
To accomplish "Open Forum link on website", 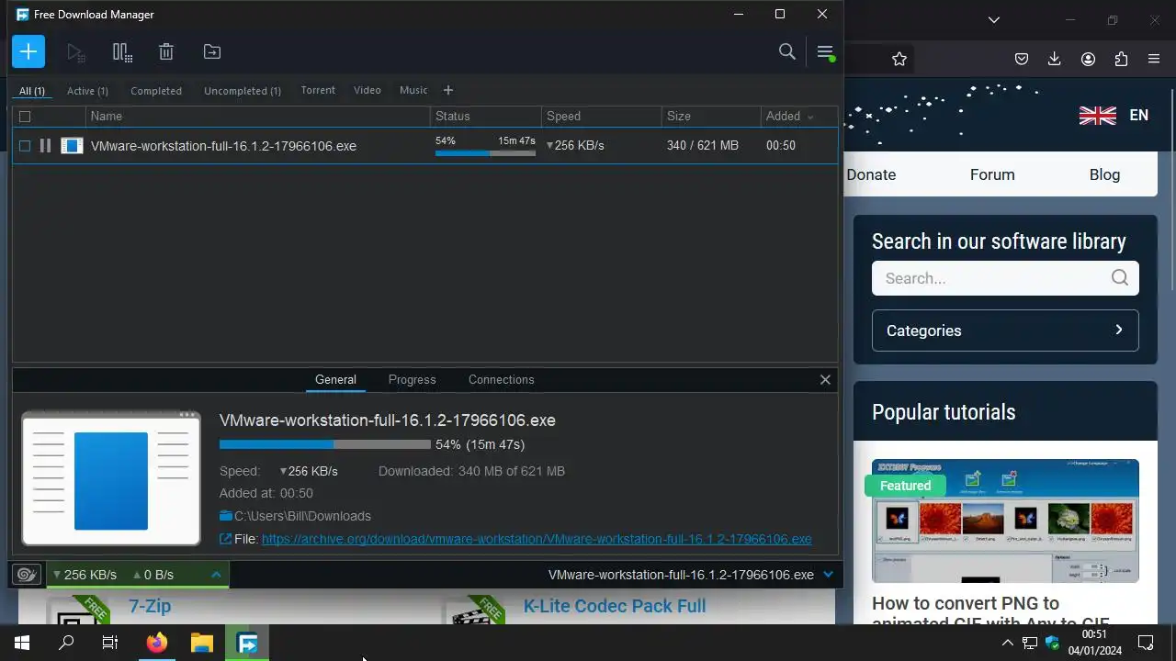I will [992, 174].
